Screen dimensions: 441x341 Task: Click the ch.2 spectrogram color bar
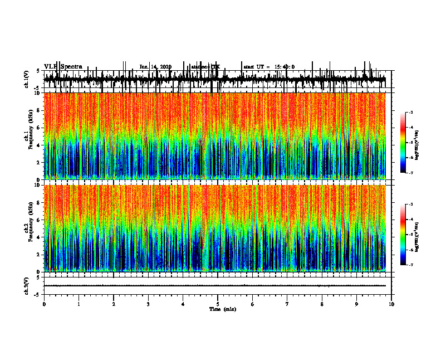[x=403, y=235]
